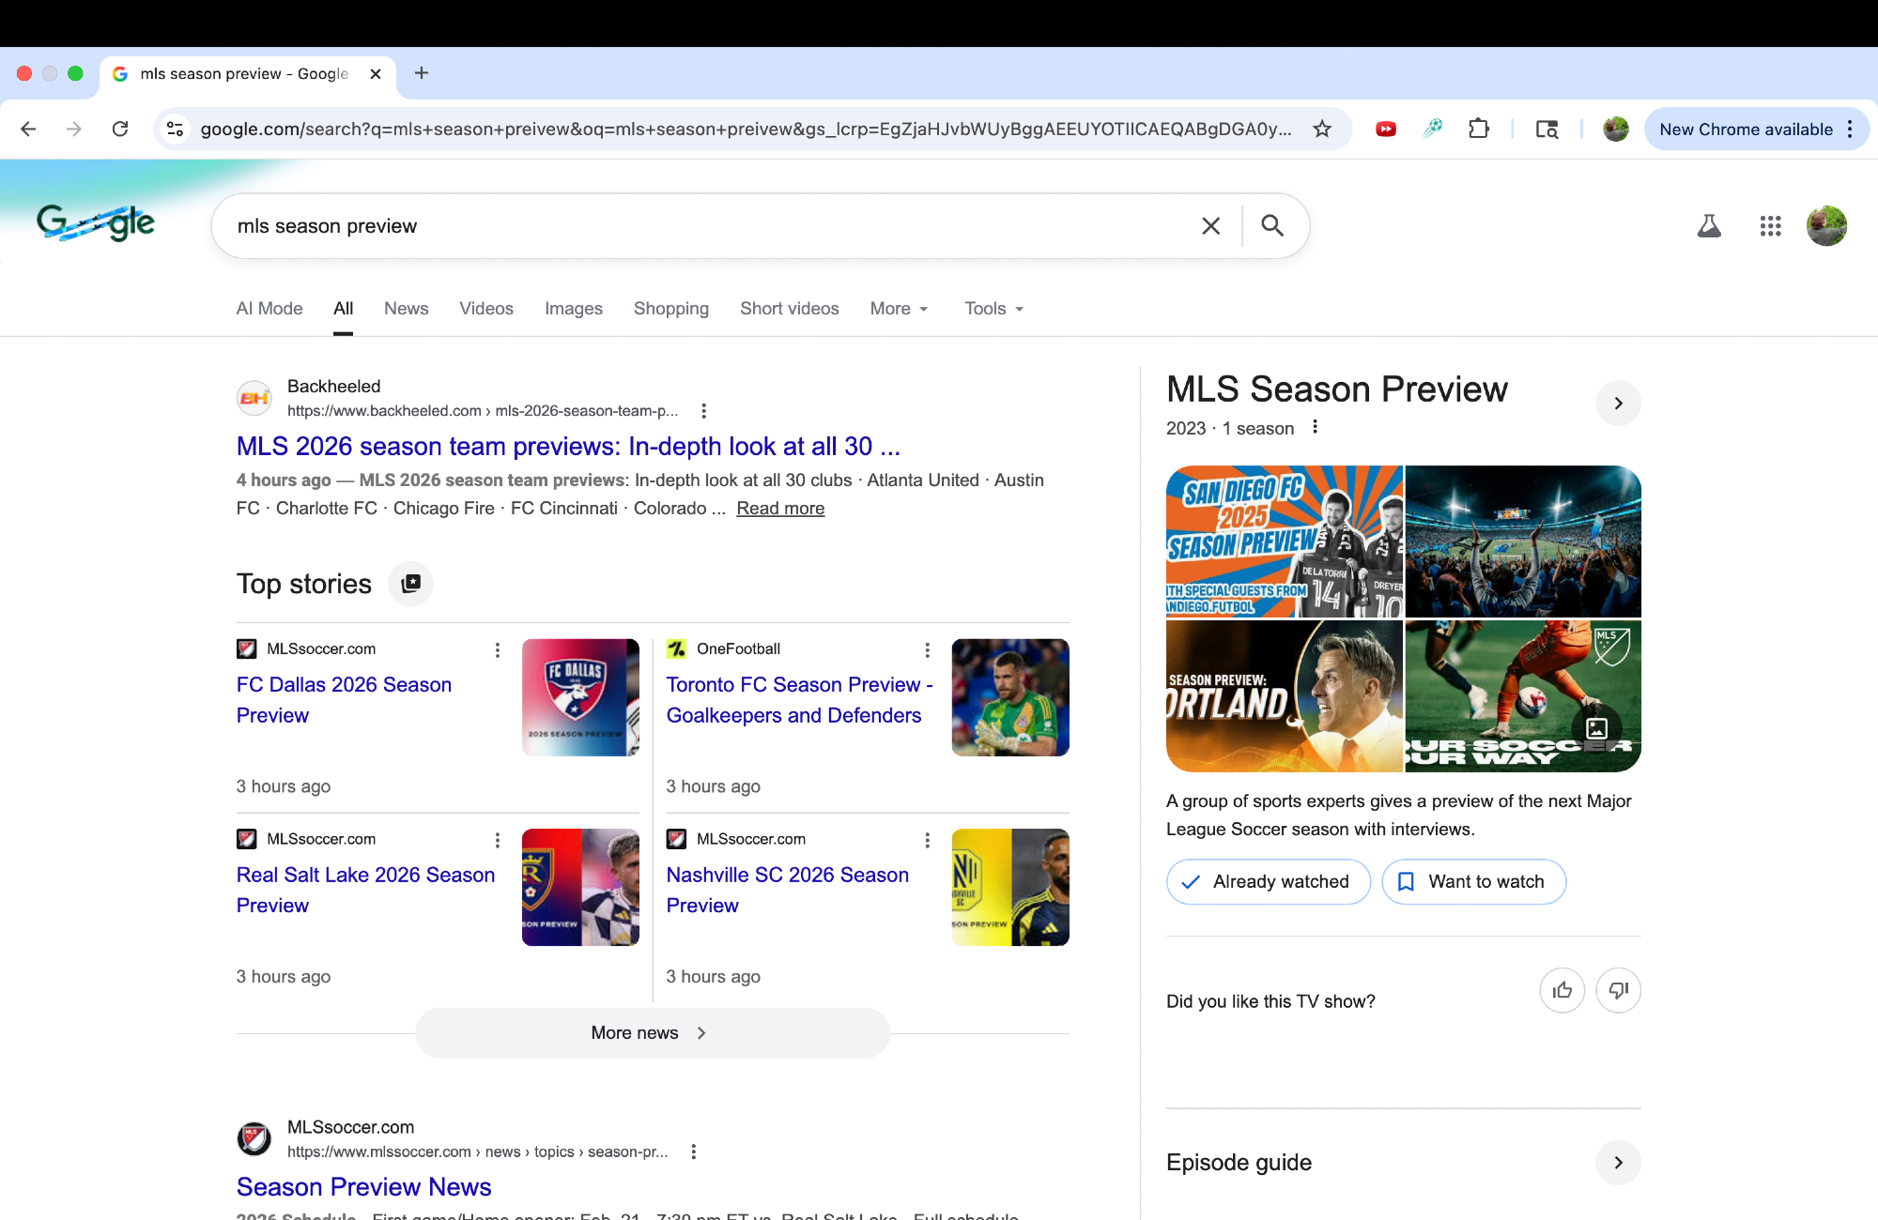
Task: Expand the More search filters dropdown
Action: tap(899, 309)
